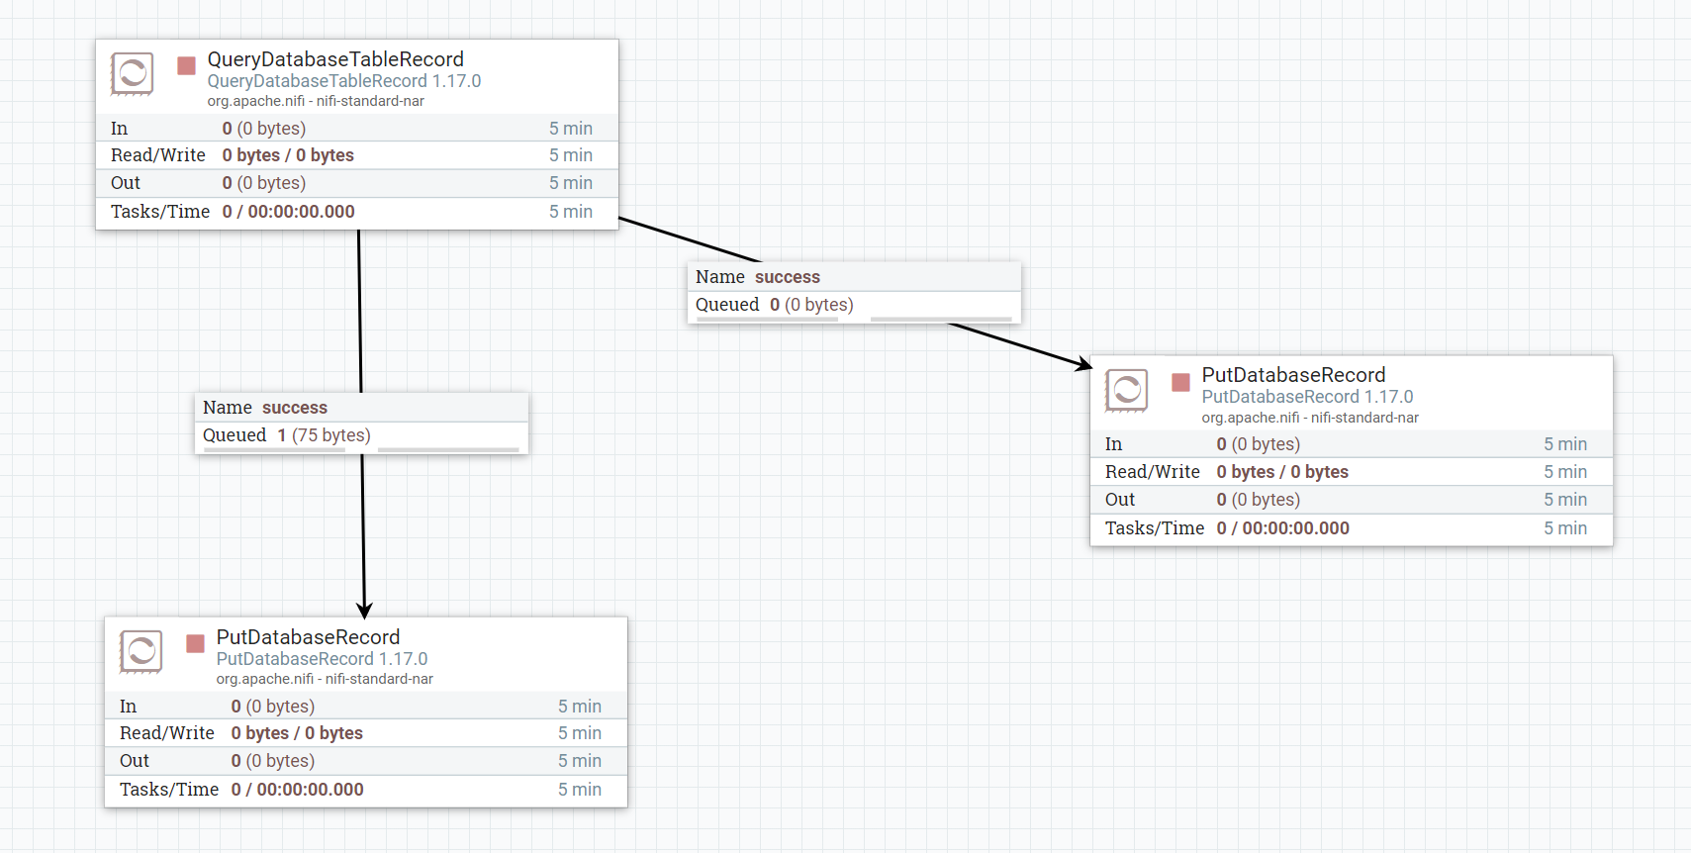Screen dimensions: 1691x853
Task: Click the arrowhead entering the bottom PutDatabaseRecord
Action: [364, 610]
